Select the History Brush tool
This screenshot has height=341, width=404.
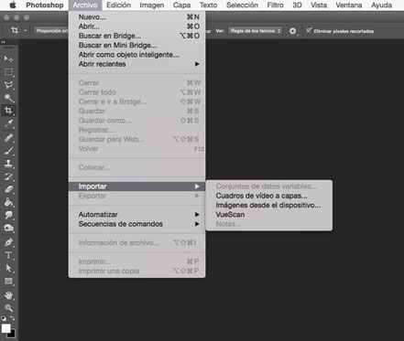pos(8,176)
